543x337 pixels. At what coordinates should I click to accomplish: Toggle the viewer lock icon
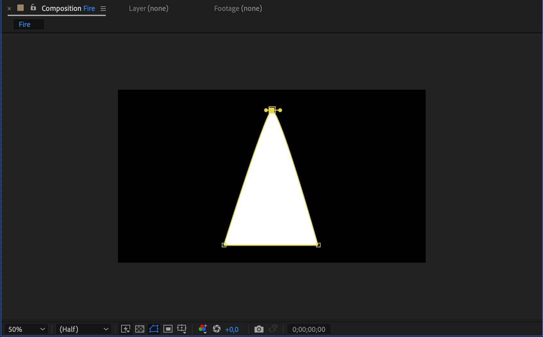[33, 7]
